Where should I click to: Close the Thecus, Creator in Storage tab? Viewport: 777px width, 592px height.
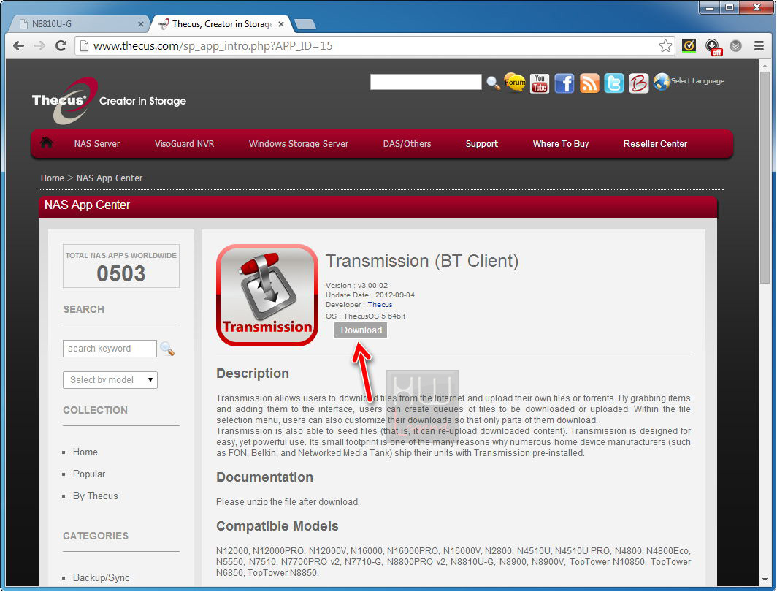pyautogui.click(x=281, y=24)
